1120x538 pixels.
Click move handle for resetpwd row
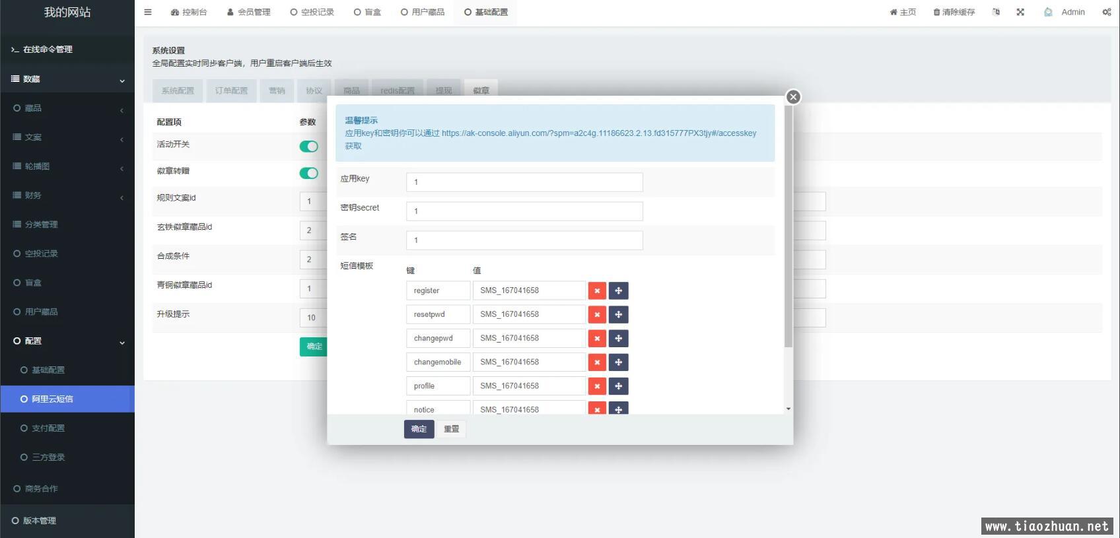coord(618,314)
